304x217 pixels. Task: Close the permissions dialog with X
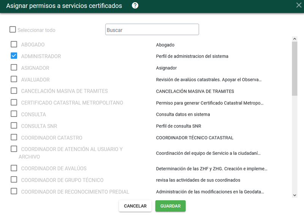pyautogui.click(x=299, y=5)
